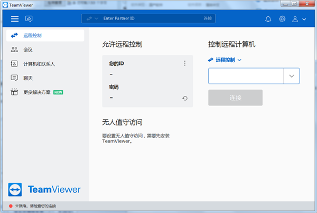
Task: Click the feedback icon beside the hamburger menu
Action: pos(29,19)
